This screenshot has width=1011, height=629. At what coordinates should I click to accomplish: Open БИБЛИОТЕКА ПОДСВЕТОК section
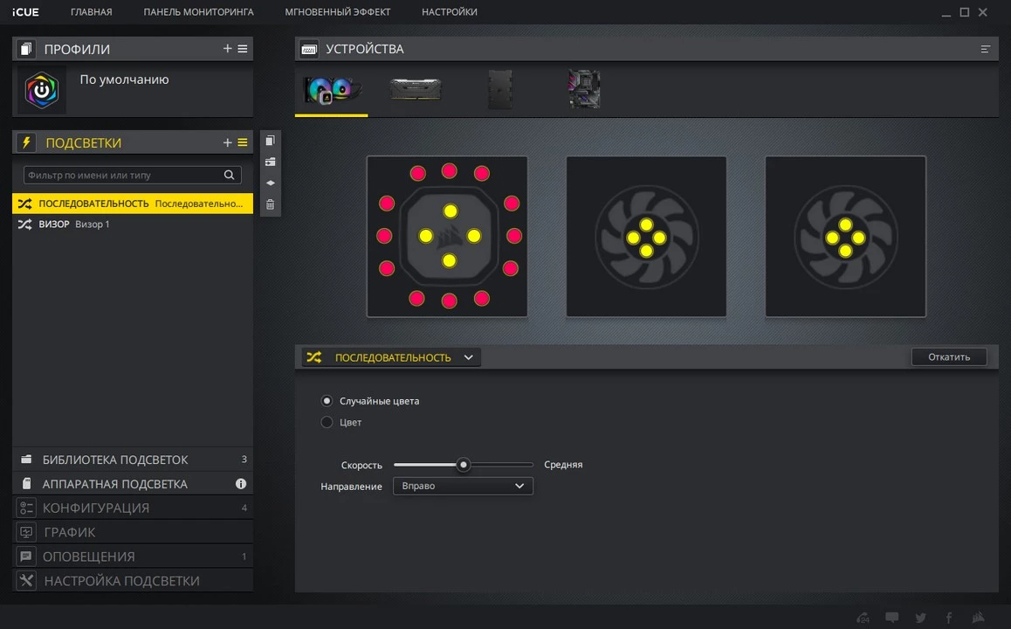(x=132, y=460)
